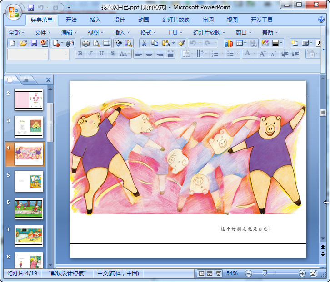
Task: Open the 经典菜单 tab
Action: [x=42, y=20]
